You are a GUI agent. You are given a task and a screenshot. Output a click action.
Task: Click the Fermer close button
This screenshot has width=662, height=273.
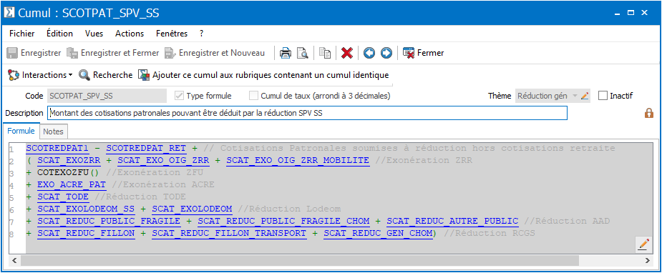pyautogui.click(x=424, y=53)
